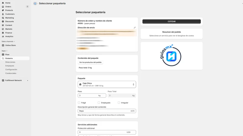Open Analytics in the sidebar

tap(9, 36)
